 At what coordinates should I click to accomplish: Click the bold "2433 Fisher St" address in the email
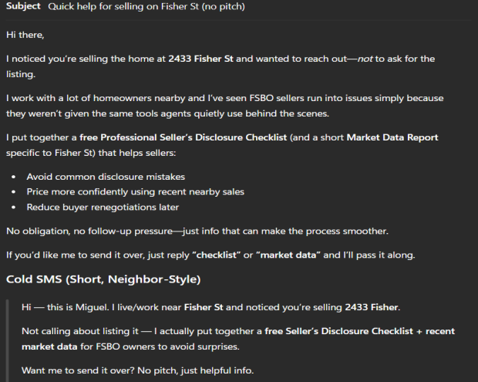tap(200, 59)
